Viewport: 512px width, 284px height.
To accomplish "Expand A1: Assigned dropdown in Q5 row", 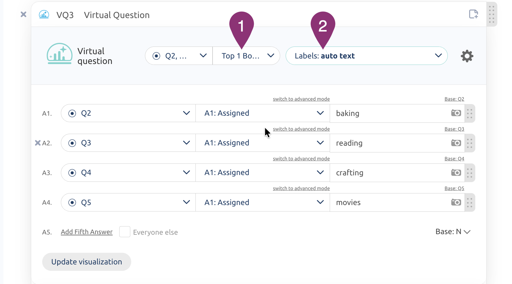I will [x=263, y=202].
